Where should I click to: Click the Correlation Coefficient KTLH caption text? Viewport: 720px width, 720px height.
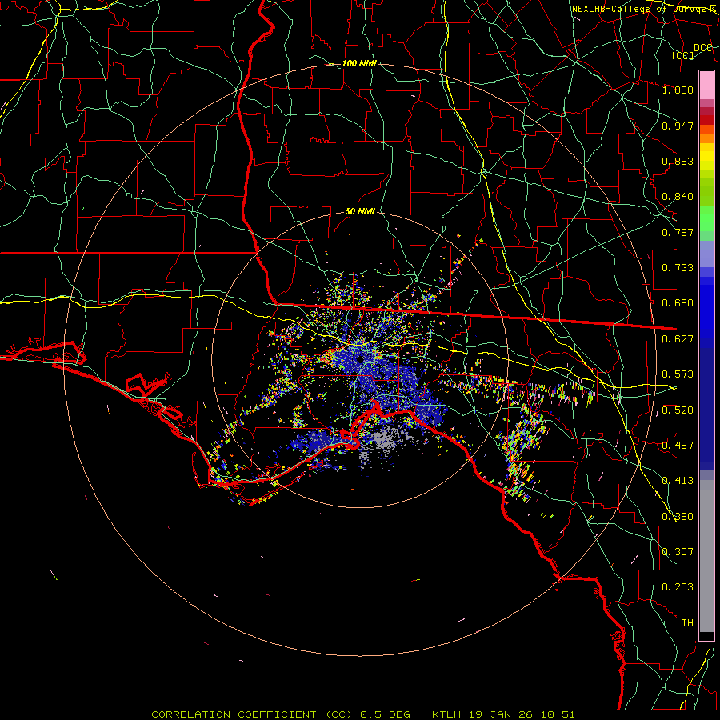[362, 714]
